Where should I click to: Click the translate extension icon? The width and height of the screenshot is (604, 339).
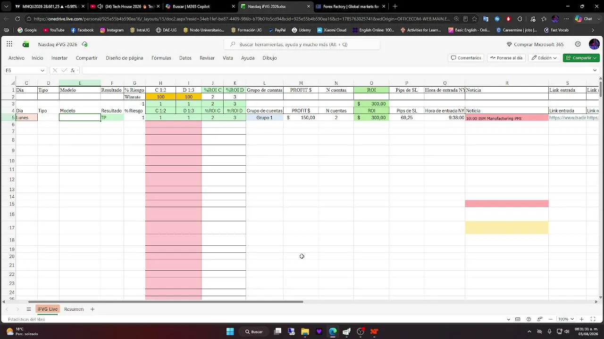[485, 19]
